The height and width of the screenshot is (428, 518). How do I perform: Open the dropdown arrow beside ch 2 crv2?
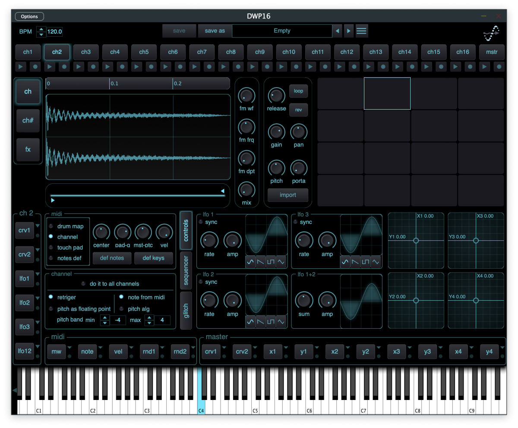(38, 250)
